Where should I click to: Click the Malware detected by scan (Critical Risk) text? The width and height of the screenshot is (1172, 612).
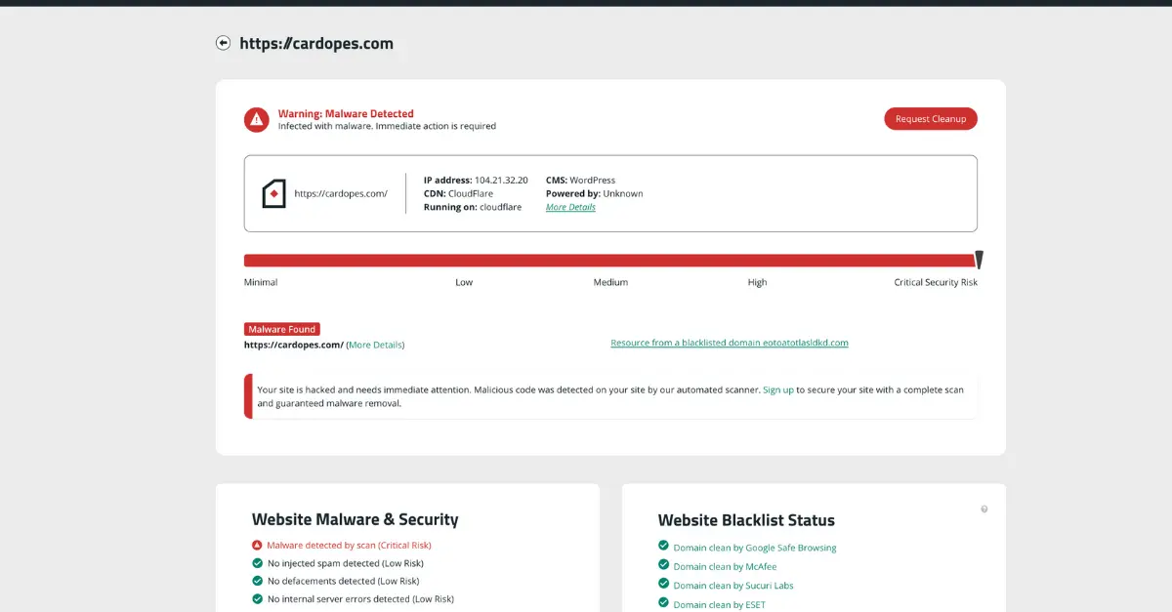(x=349, y=546)
